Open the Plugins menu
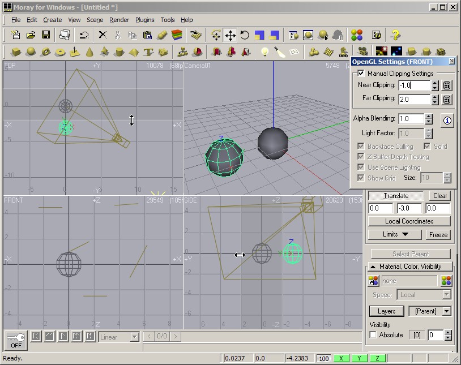The image size is (461, 365). [145, 20]
